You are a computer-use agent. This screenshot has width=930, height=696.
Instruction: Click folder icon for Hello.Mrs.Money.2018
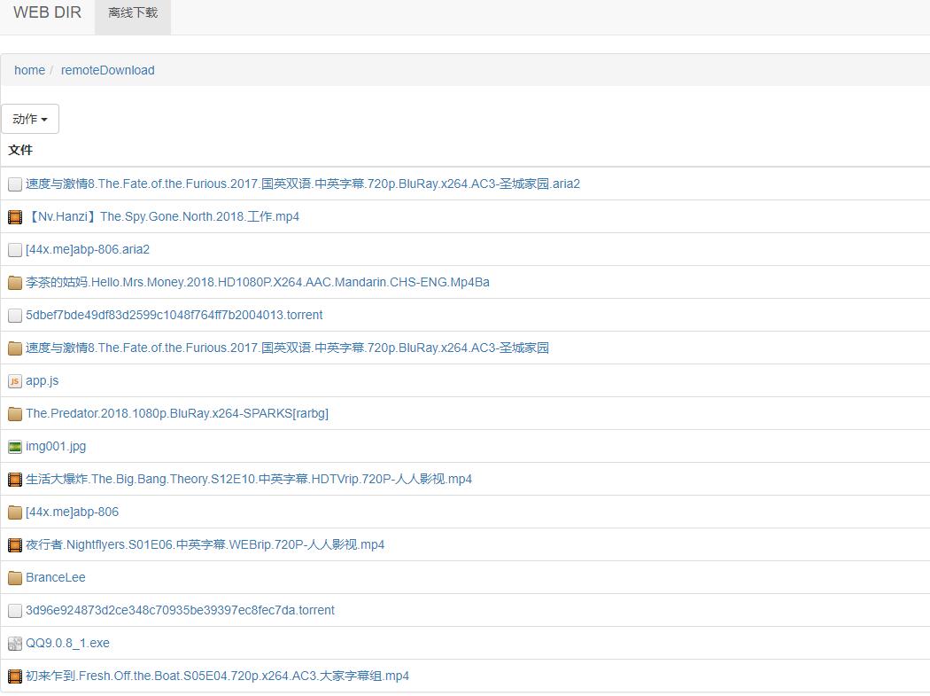pos(15,283)
